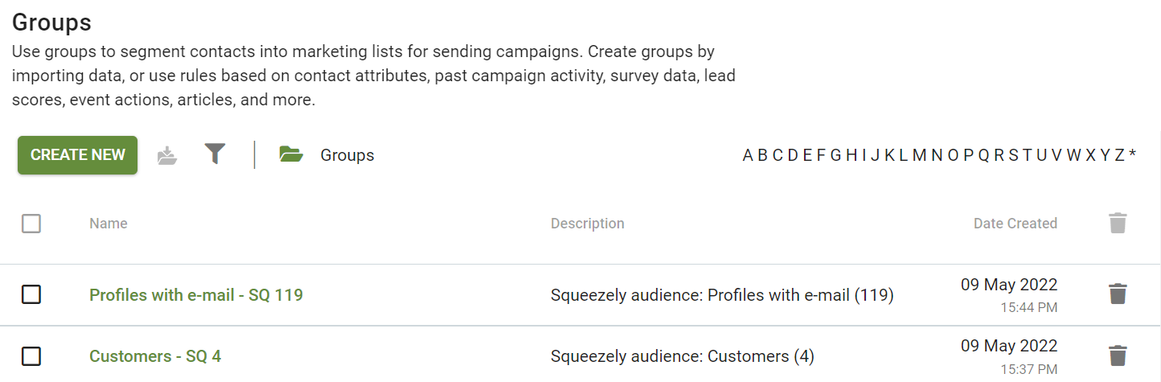Filter groups by letter C
The image size is (1161, 382).
(777, 155)
